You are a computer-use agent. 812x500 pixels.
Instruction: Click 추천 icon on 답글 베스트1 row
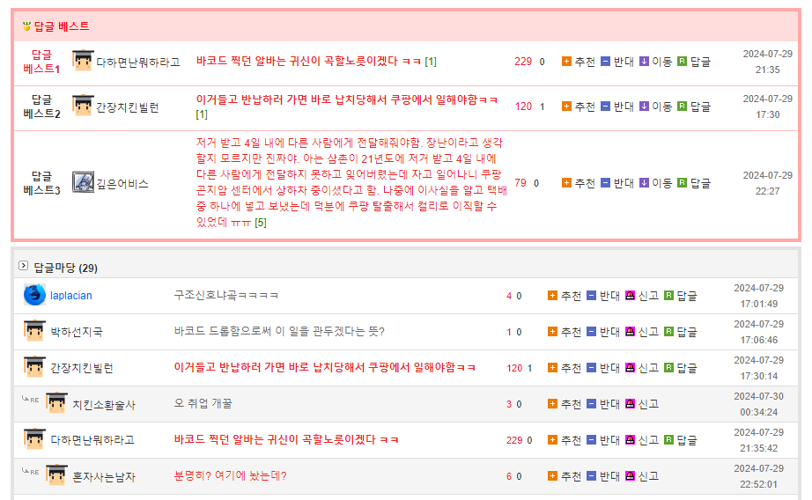click(x=567, y=62)
